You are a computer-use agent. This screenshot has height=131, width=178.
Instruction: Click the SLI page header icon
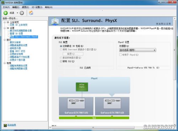[x=55, y=21]
